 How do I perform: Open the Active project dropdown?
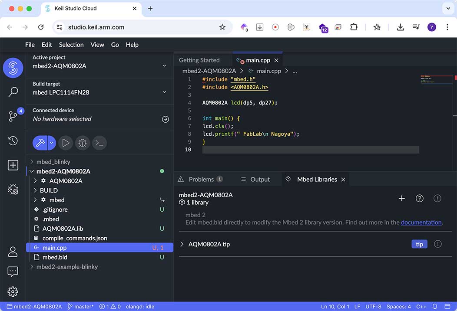click(x=165, y=66)
